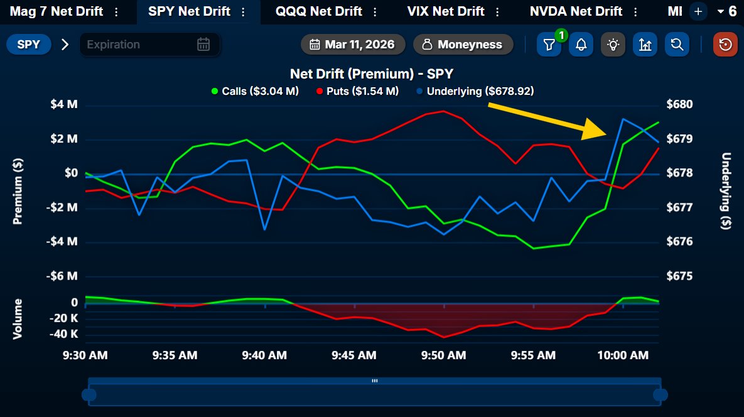744x417 pixels.
Task: Select the SPY Net Drift tab
Action: click(190, 11)
